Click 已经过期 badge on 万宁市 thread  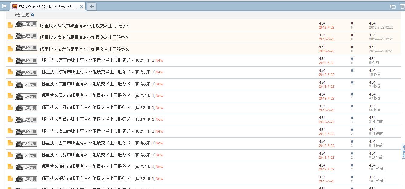pyautogui.click(x=26, y=61)
